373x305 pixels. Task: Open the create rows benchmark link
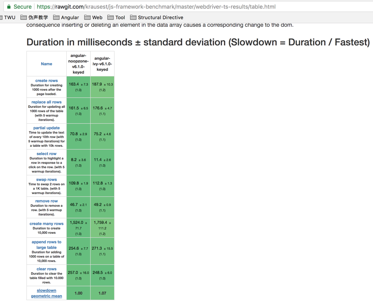[x=46, y=81]
